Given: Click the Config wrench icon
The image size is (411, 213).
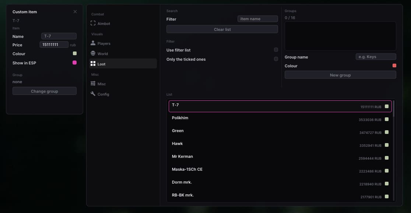Looking at the screenshot, I should pyautogui.click(x=93, y=94).
